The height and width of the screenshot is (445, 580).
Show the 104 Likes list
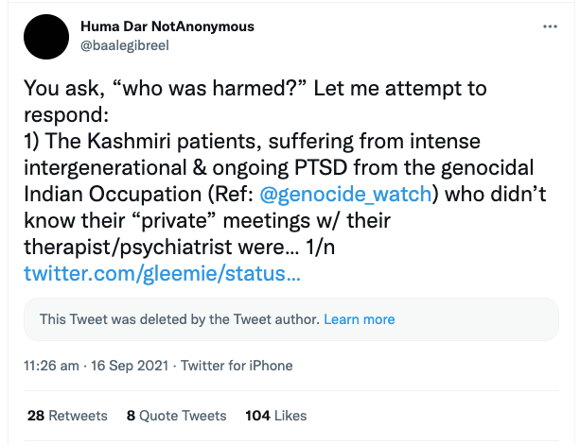(274, 416)
